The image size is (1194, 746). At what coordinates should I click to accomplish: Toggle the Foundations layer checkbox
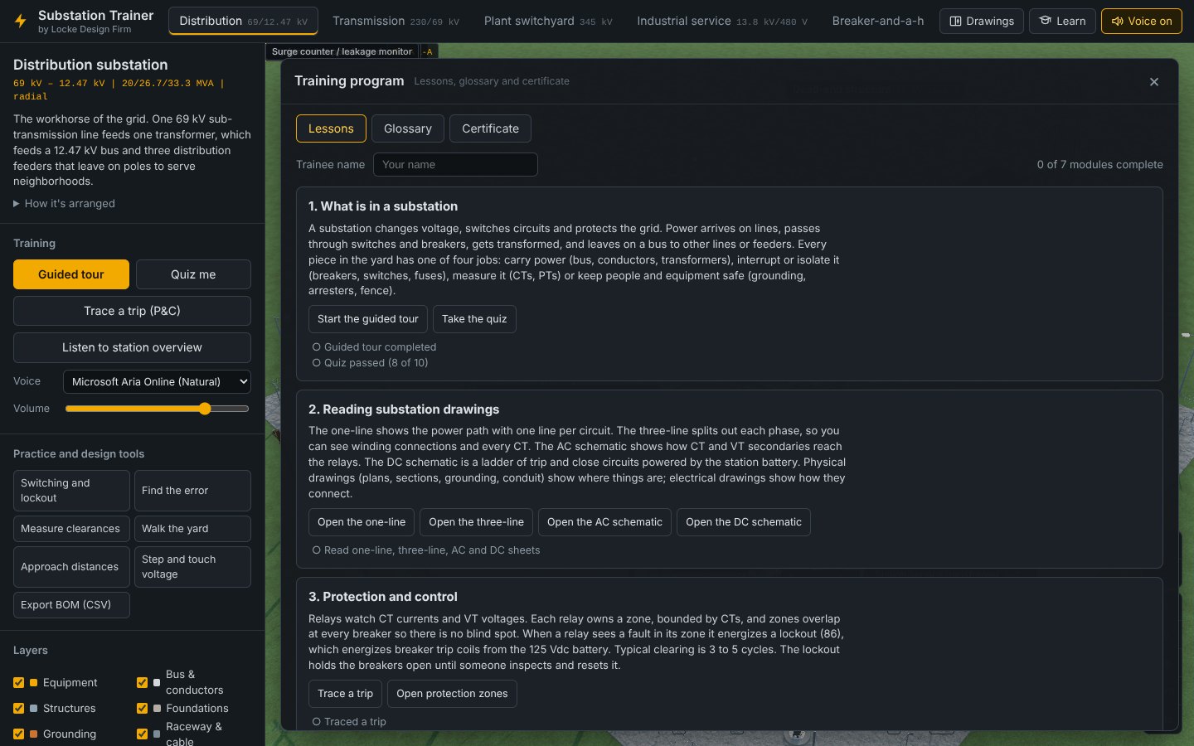142,709
